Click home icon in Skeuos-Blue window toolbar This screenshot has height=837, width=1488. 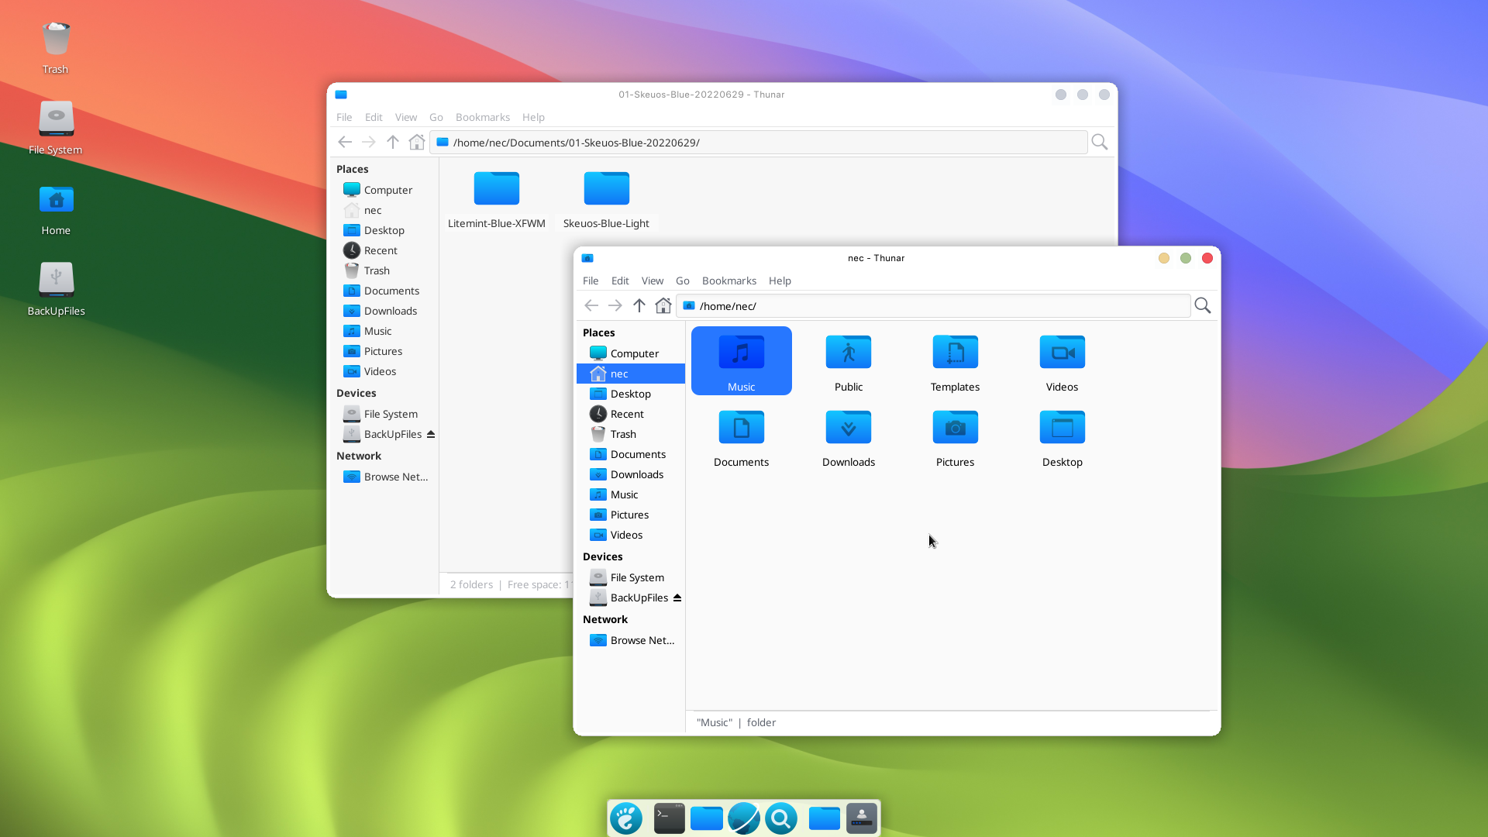pos(417,143)
